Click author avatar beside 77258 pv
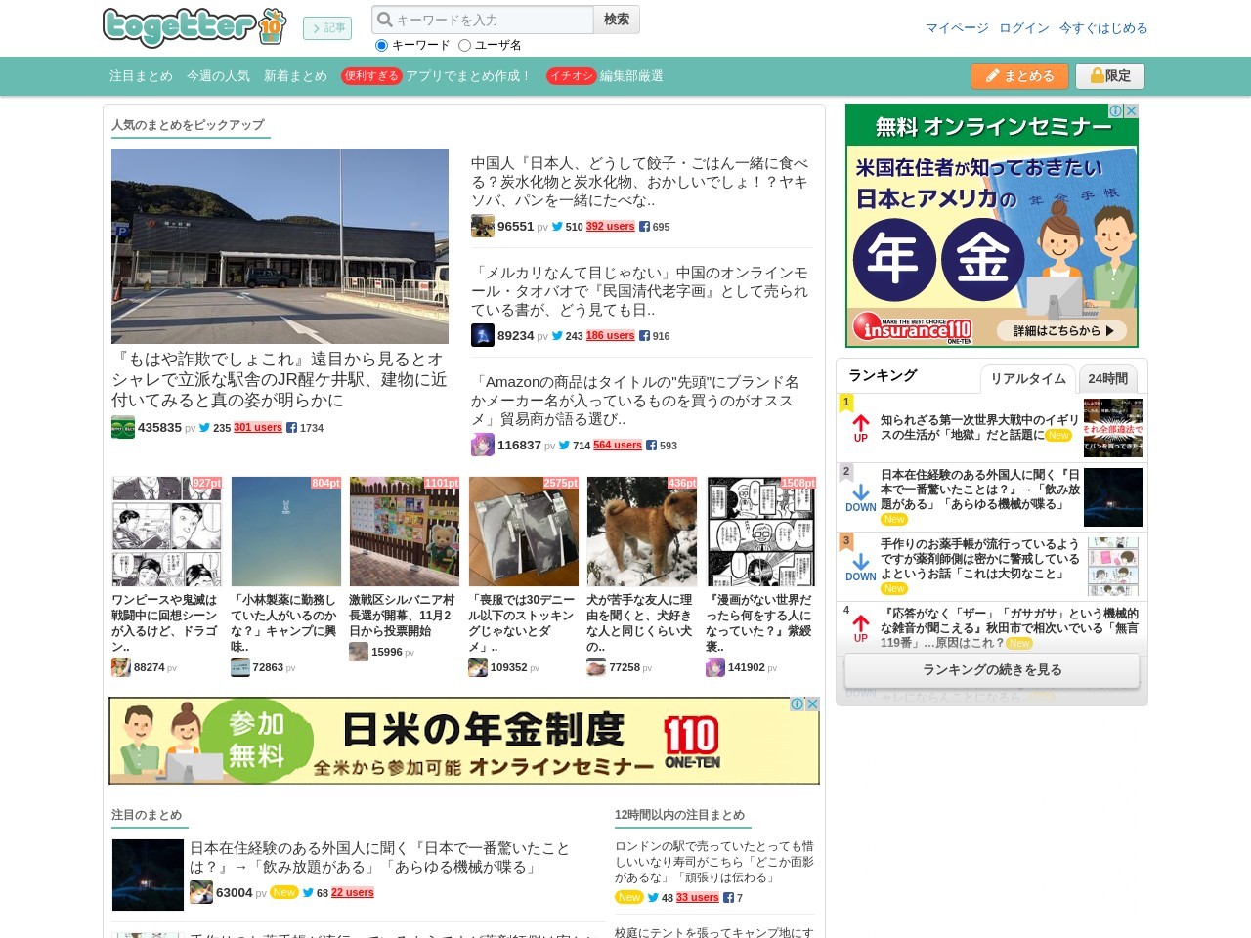1251x938 pixels. 596,667
